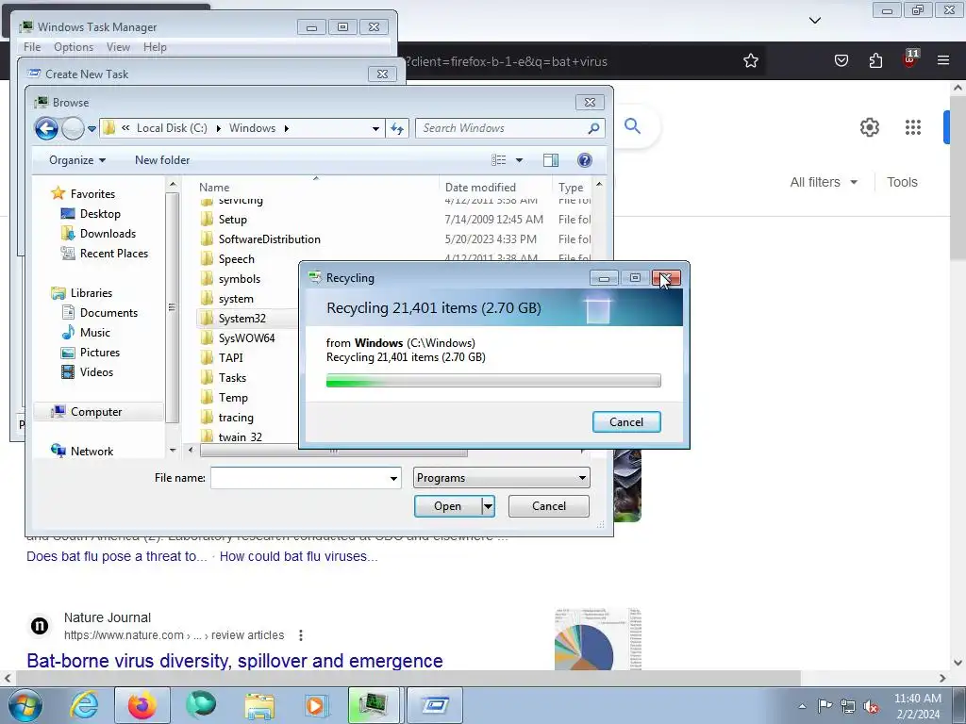This screenshot has width=966, height=724.
Task: Click the Forward arrow in Browse dialog
Action: [73, 128]
